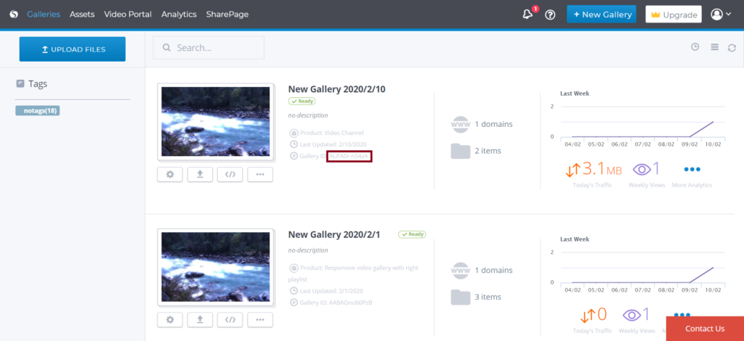The image size is (744, 341).
Task: Open the Assets tab
Action: 82,15
